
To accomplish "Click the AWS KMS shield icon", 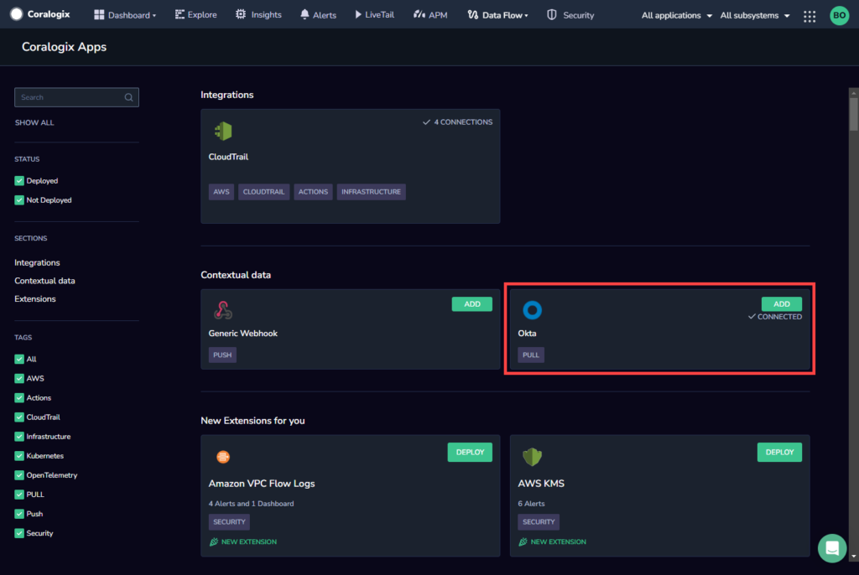I will 532,456.
